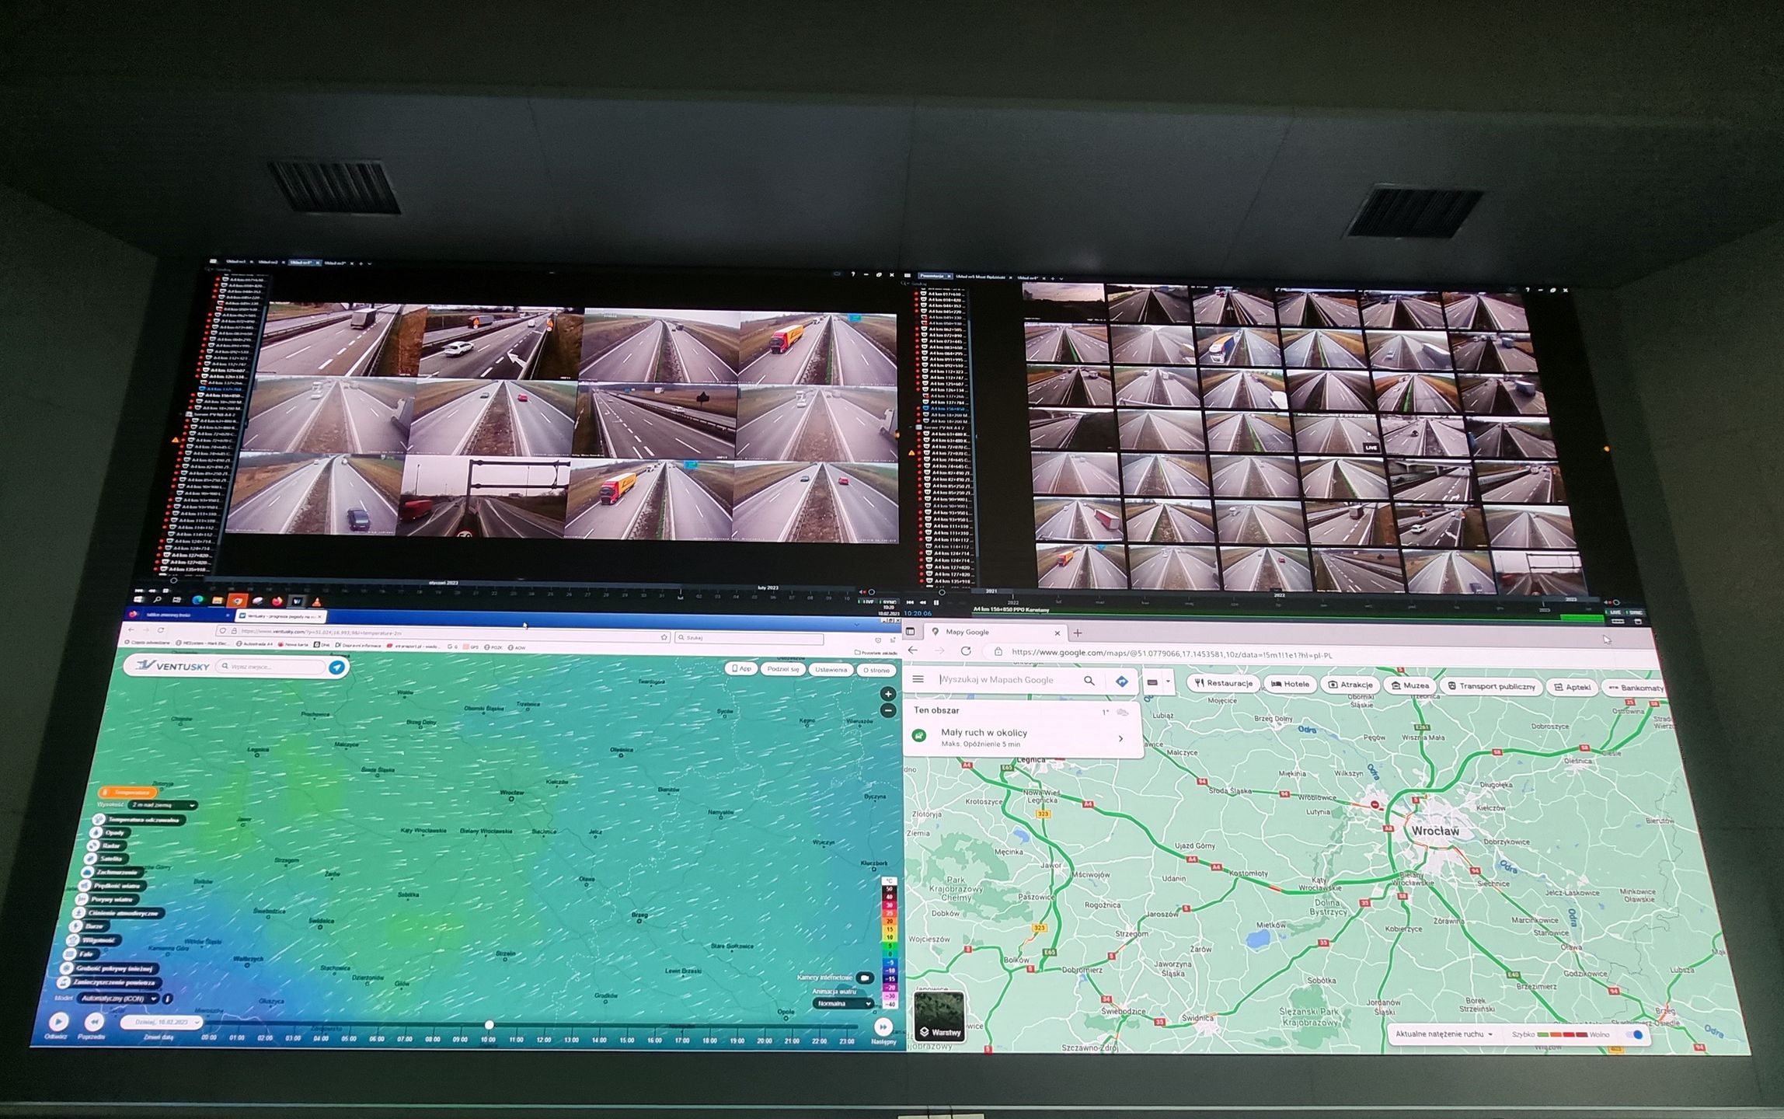Switch to the Ventusky browser tab
Image resolution: width=1784 pixels, height=1119 pixels.
tap(280, 615)
